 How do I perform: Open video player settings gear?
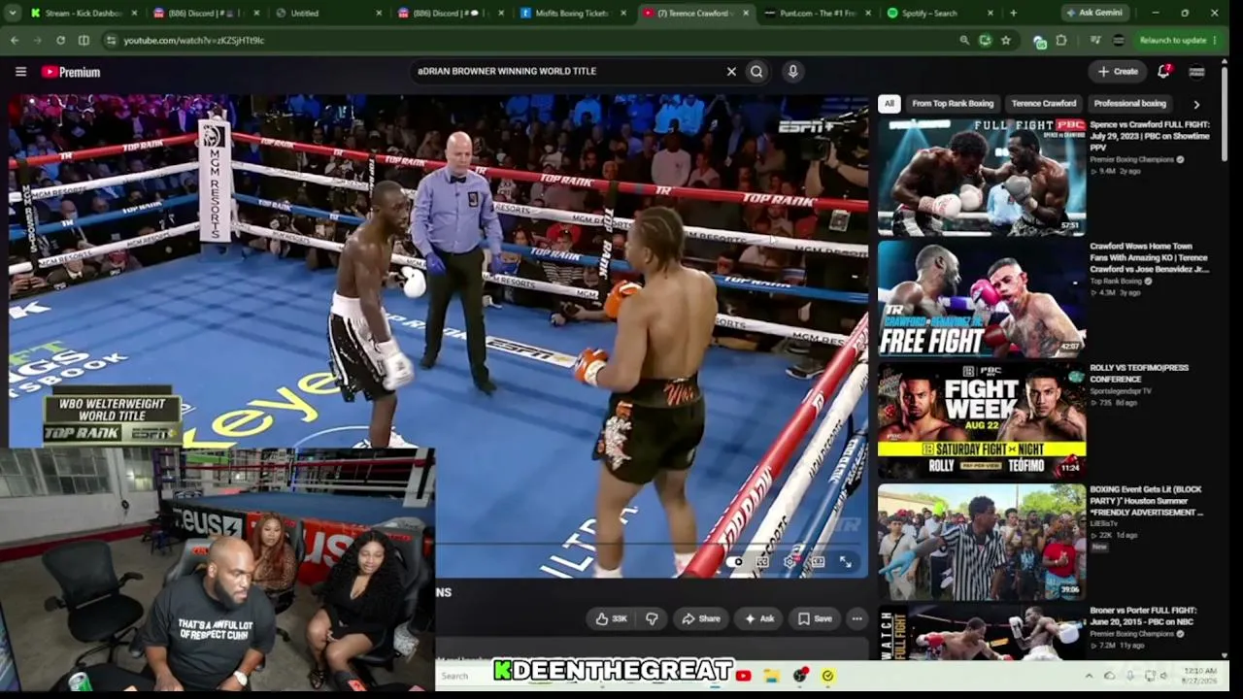pos(790,562)
